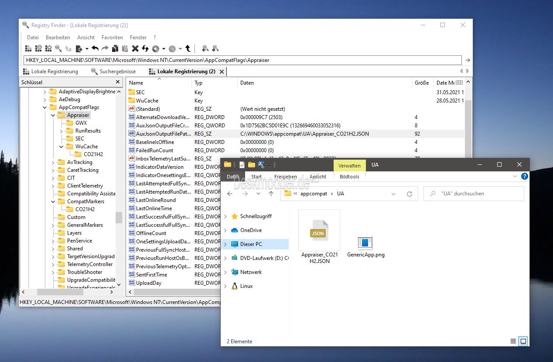Click the "UA" durchsuchen search field
Viewport: 553px width, 362px height.
point(474,194)
